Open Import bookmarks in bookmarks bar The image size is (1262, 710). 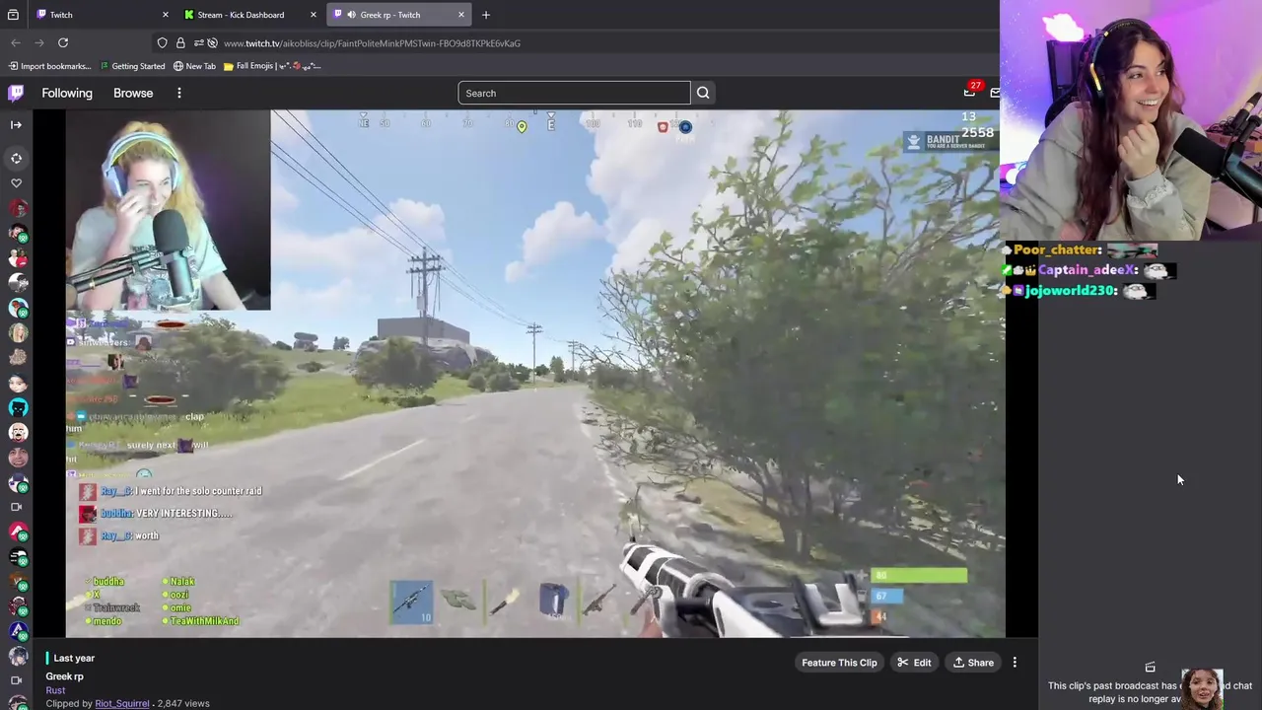pyautogui.click(x=49, y=66)
